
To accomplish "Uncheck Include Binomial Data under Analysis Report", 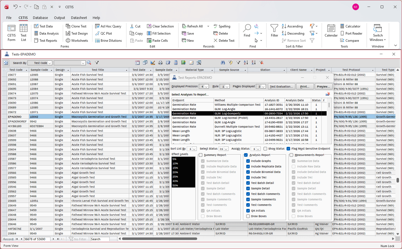I will [248, 172].
